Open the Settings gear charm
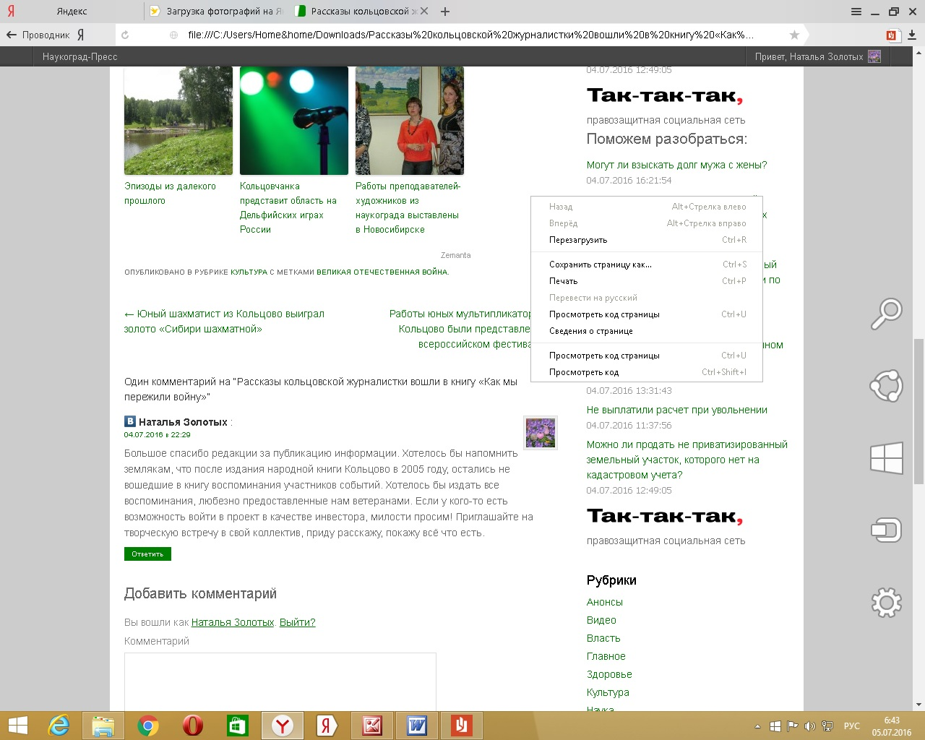 (886, 602)
